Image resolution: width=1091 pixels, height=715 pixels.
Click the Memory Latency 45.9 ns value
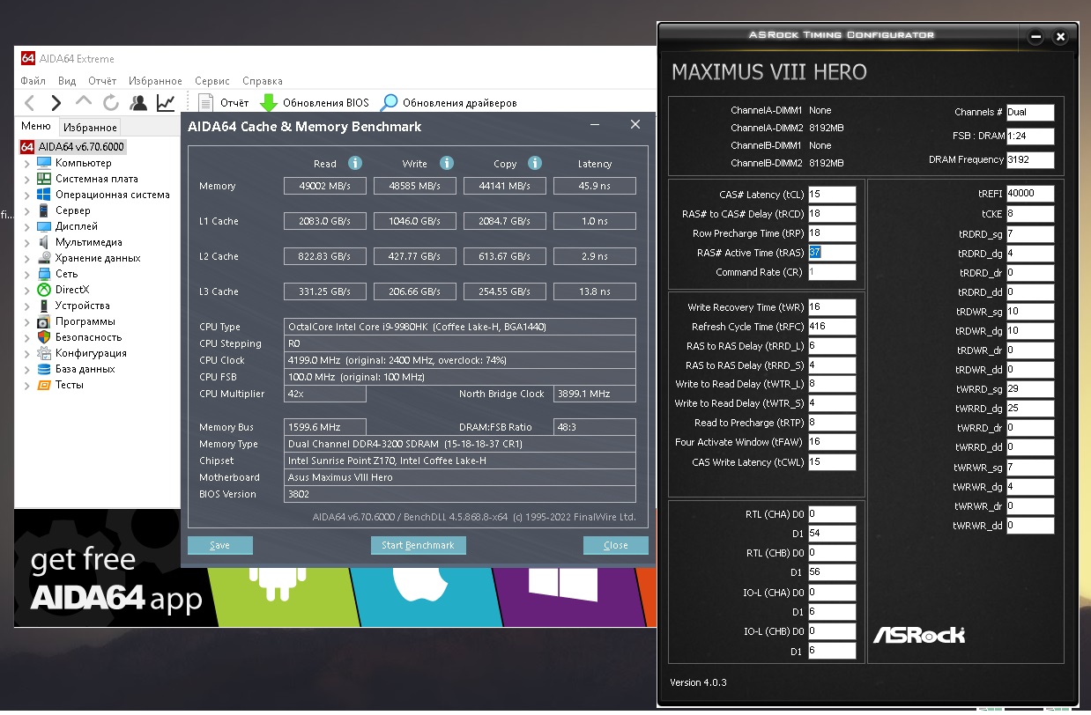click(594, 186)
